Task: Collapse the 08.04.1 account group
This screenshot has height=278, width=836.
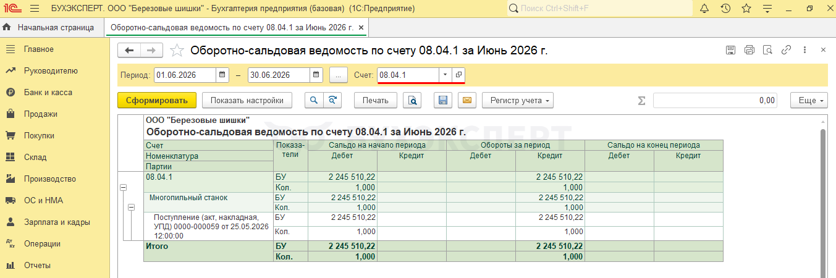Action: coord(123,187)
